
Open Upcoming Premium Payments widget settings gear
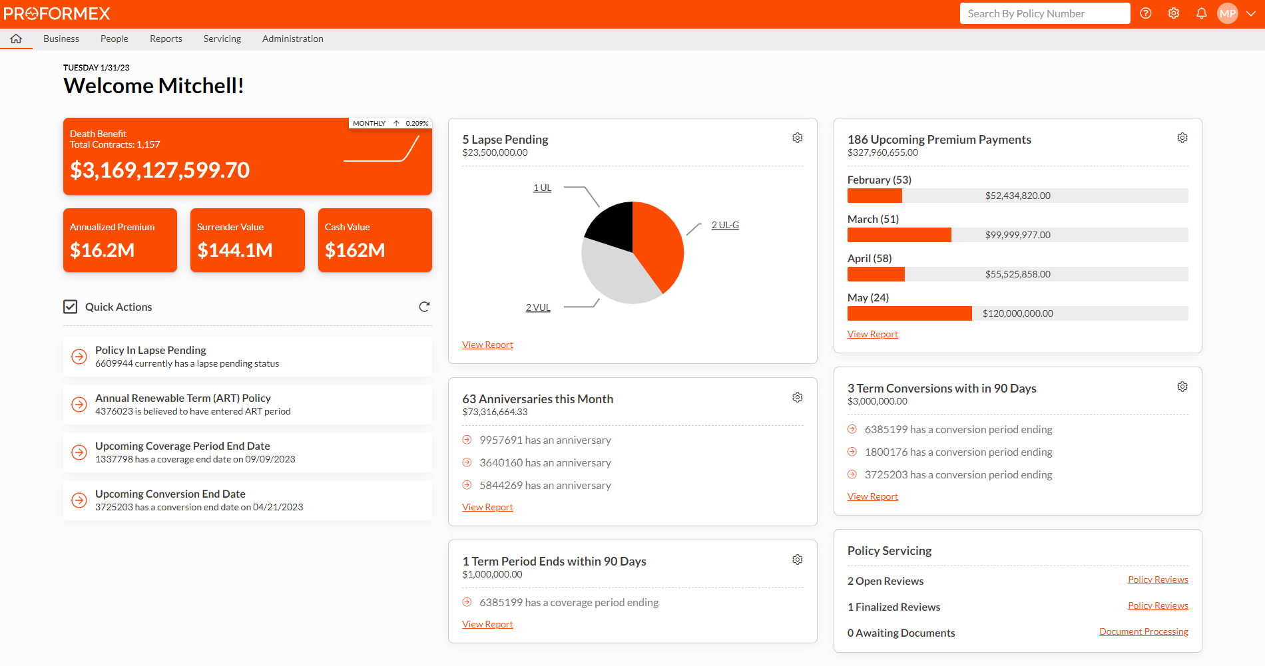click(x=1182, y=138)
